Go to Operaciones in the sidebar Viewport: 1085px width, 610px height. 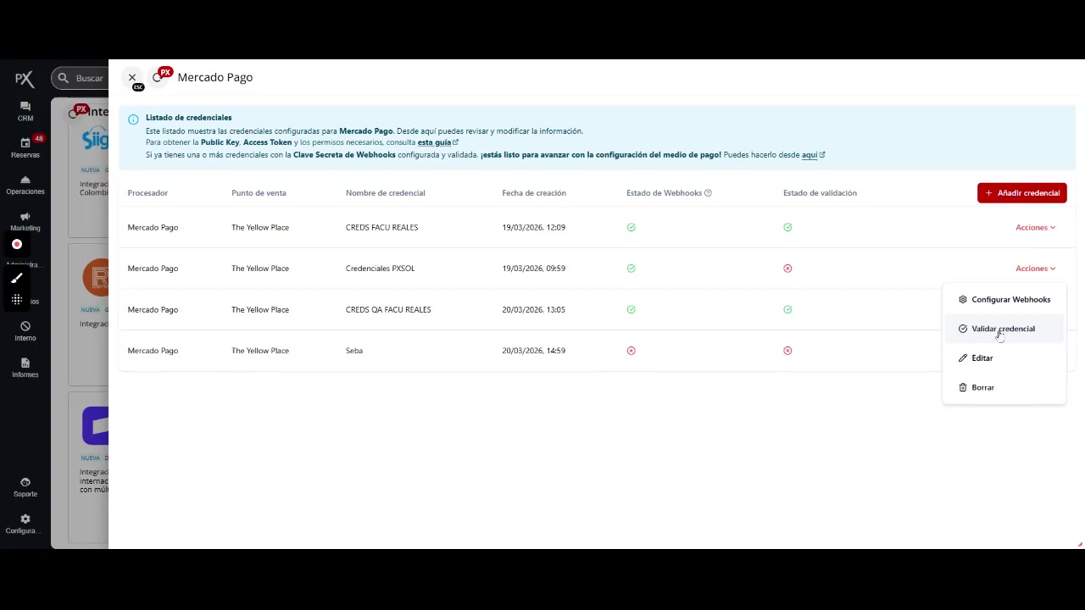click(25, 185)
